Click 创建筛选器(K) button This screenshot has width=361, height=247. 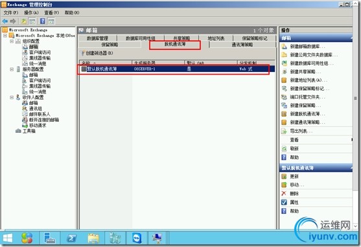[x=97, y=53]
